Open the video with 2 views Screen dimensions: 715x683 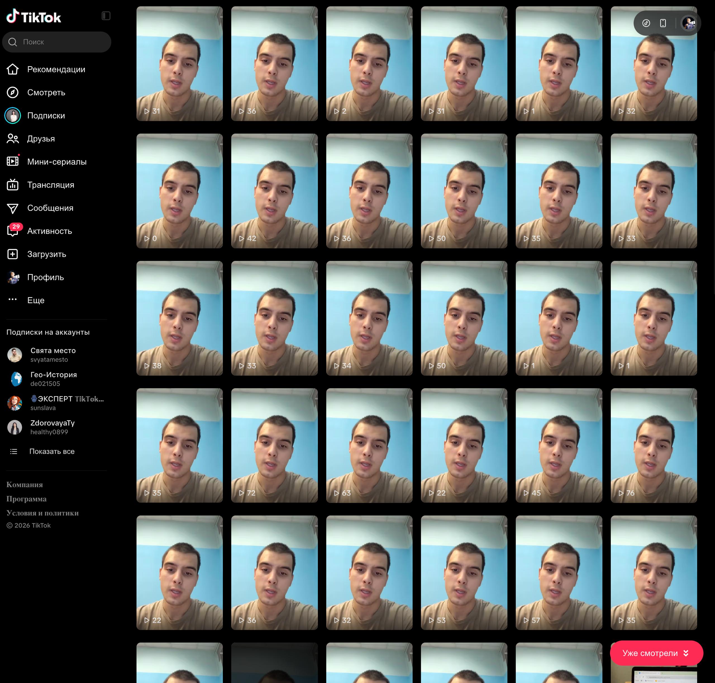click(369, 64)
